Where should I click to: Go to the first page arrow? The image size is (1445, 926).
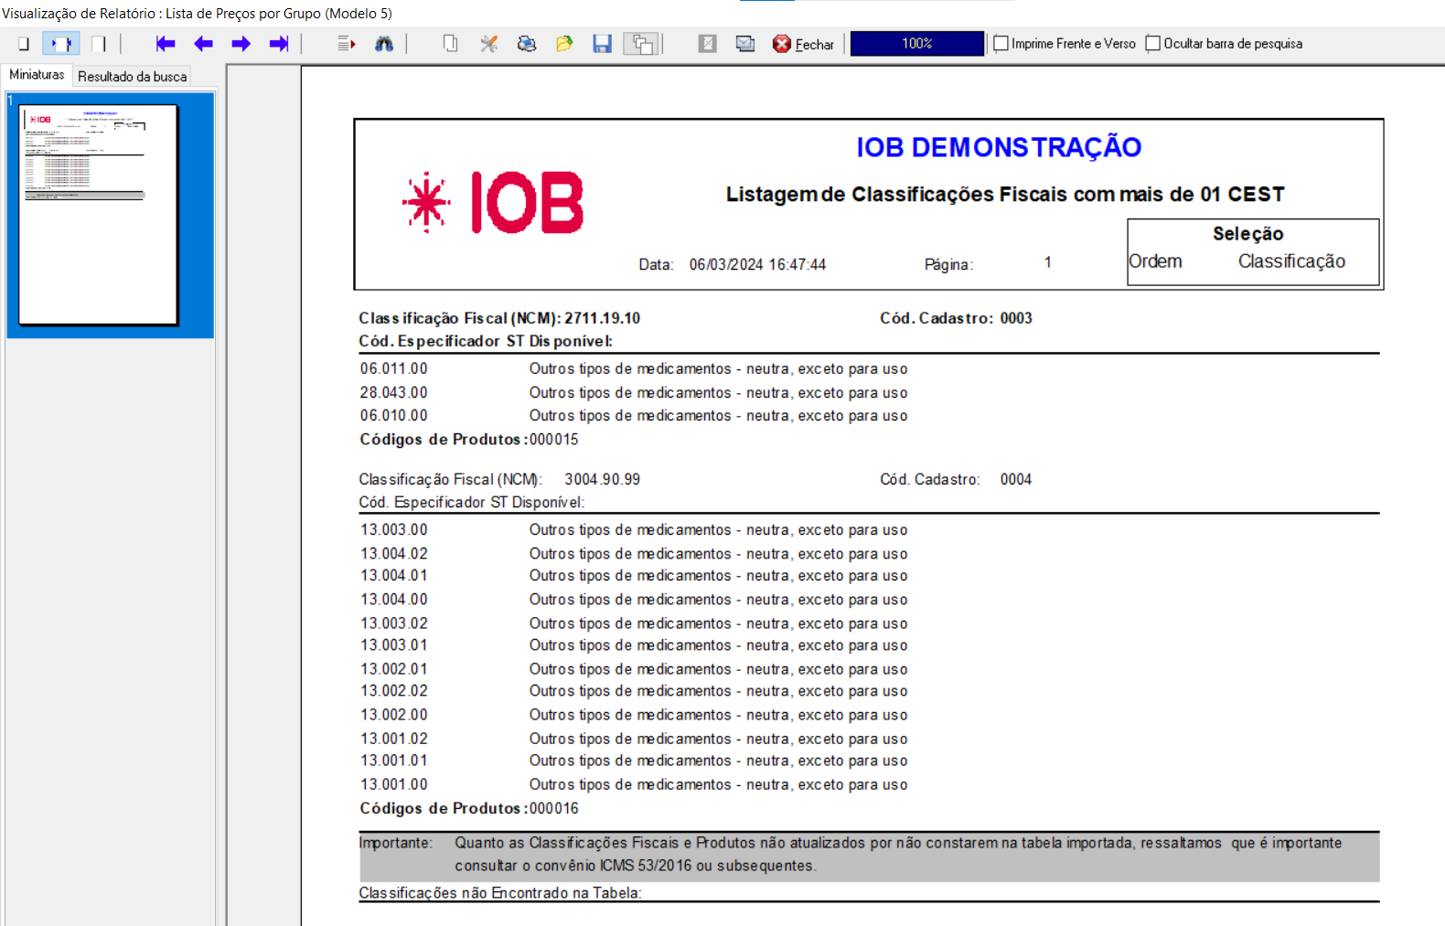[165, 44]
